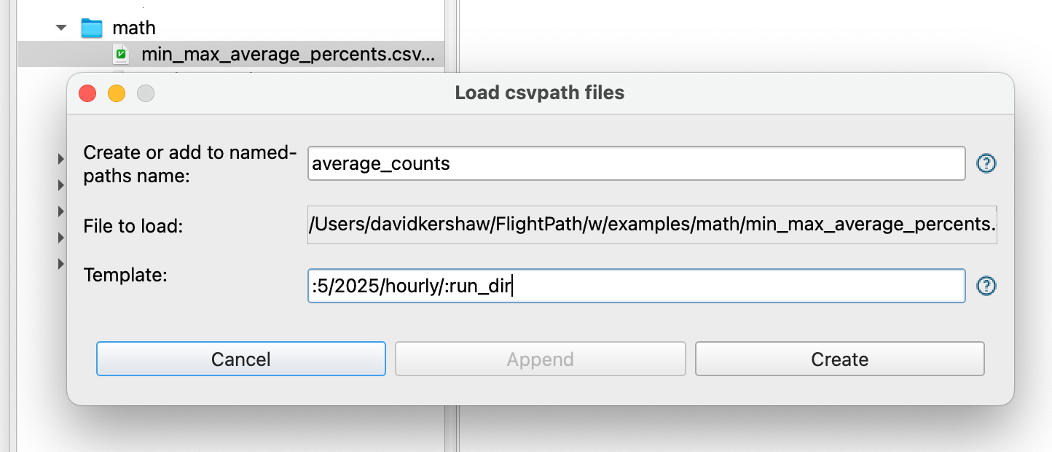Expand the topmost collapsed arrow left of dialog
Image resolution: width=1052 pixels, height=452 pixels.
point(61,158)
